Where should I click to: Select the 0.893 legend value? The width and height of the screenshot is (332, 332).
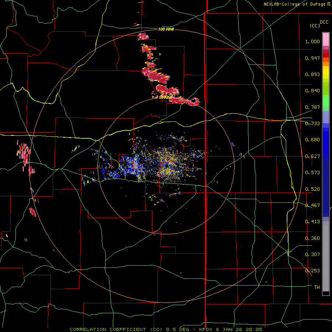coord(312,74)
